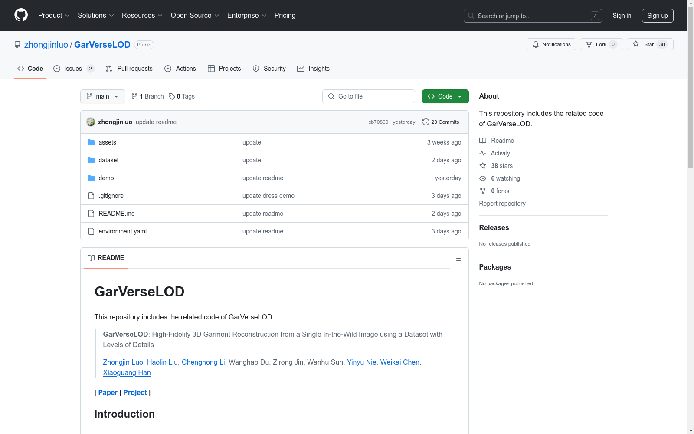694x434 pixels.
Task: Open the Yinyu Nie author link
Action: click(x=362, y=362)
